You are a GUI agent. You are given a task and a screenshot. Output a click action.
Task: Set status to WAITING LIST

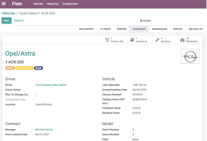pyautogui.click(x=196, y=29)
